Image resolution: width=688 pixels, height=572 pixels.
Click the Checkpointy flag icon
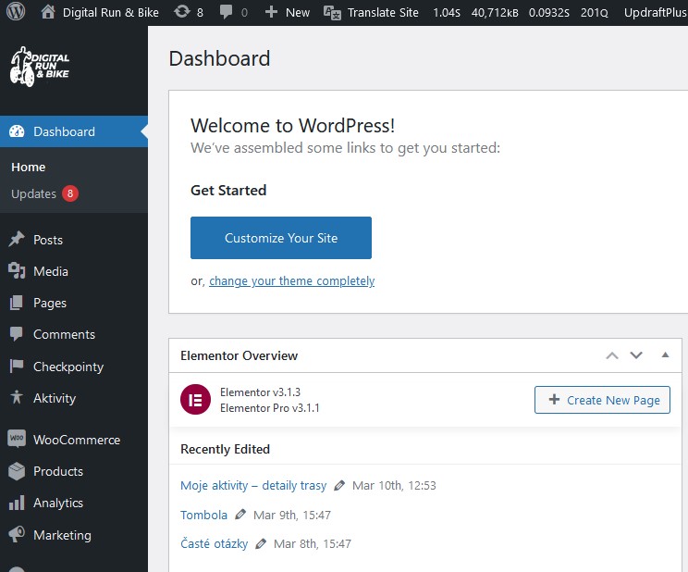pyautogui.click(x=17, y=366)
